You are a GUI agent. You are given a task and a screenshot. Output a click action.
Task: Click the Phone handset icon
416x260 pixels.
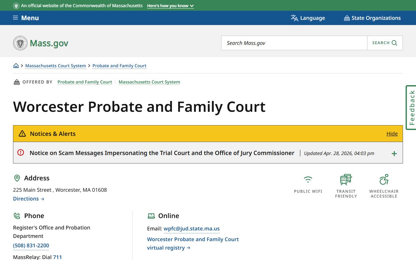17,216
